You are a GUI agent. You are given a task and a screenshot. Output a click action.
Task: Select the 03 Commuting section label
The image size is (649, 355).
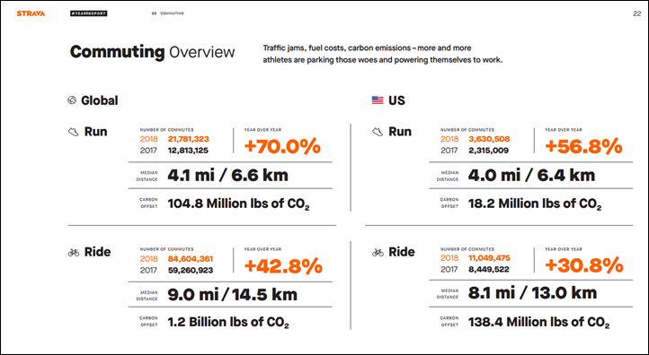coord(167,13)
